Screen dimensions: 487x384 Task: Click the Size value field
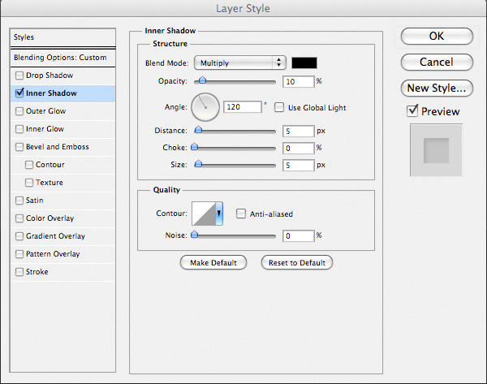point(299,166)
